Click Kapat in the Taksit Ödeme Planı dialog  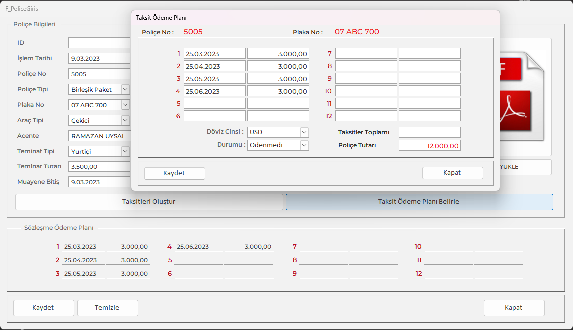(452, 173)
